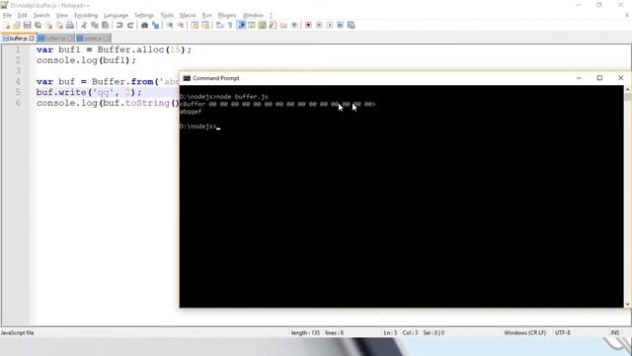
Task: Click the 'INS' status bar indicator
Action: tap(614, 332)
